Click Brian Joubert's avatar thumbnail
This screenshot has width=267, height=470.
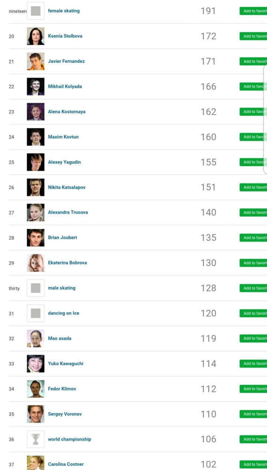[x=36, y=237]
